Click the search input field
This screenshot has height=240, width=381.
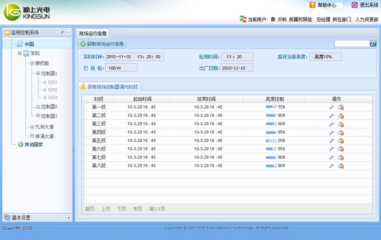[x=351, y=44]
